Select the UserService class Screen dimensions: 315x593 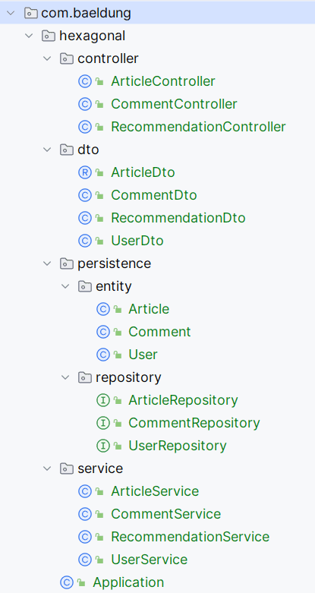(x=149, y=560)
